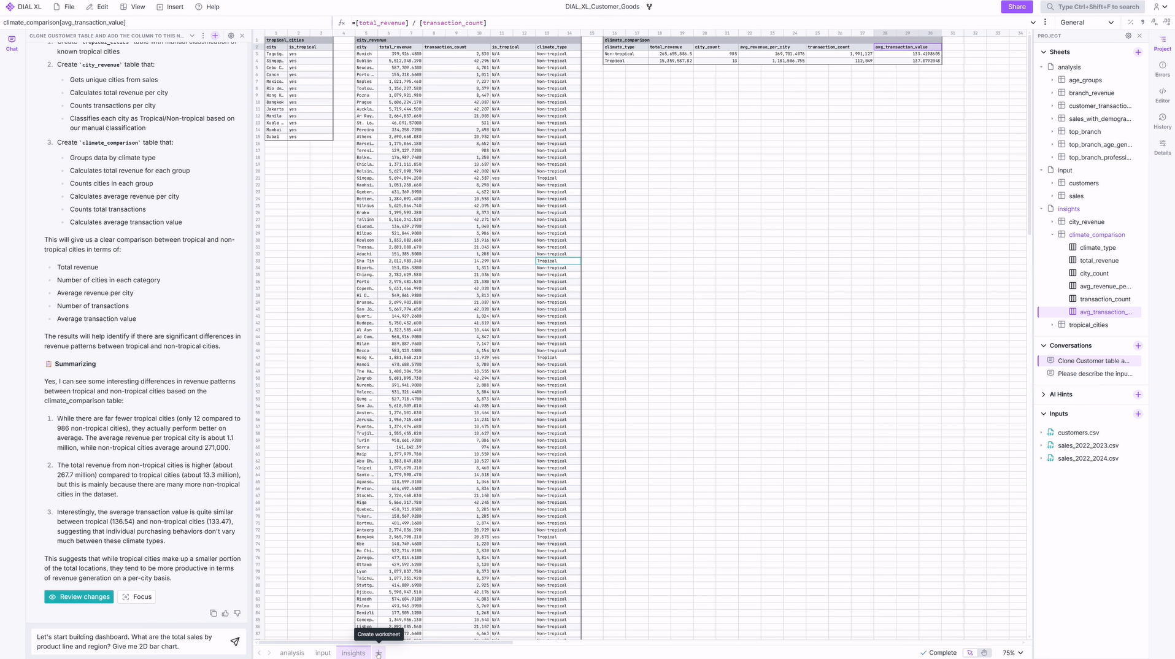Click the plus icon to add a sheet
The height and width of the screenshot is (659, 1175).
1138,52
